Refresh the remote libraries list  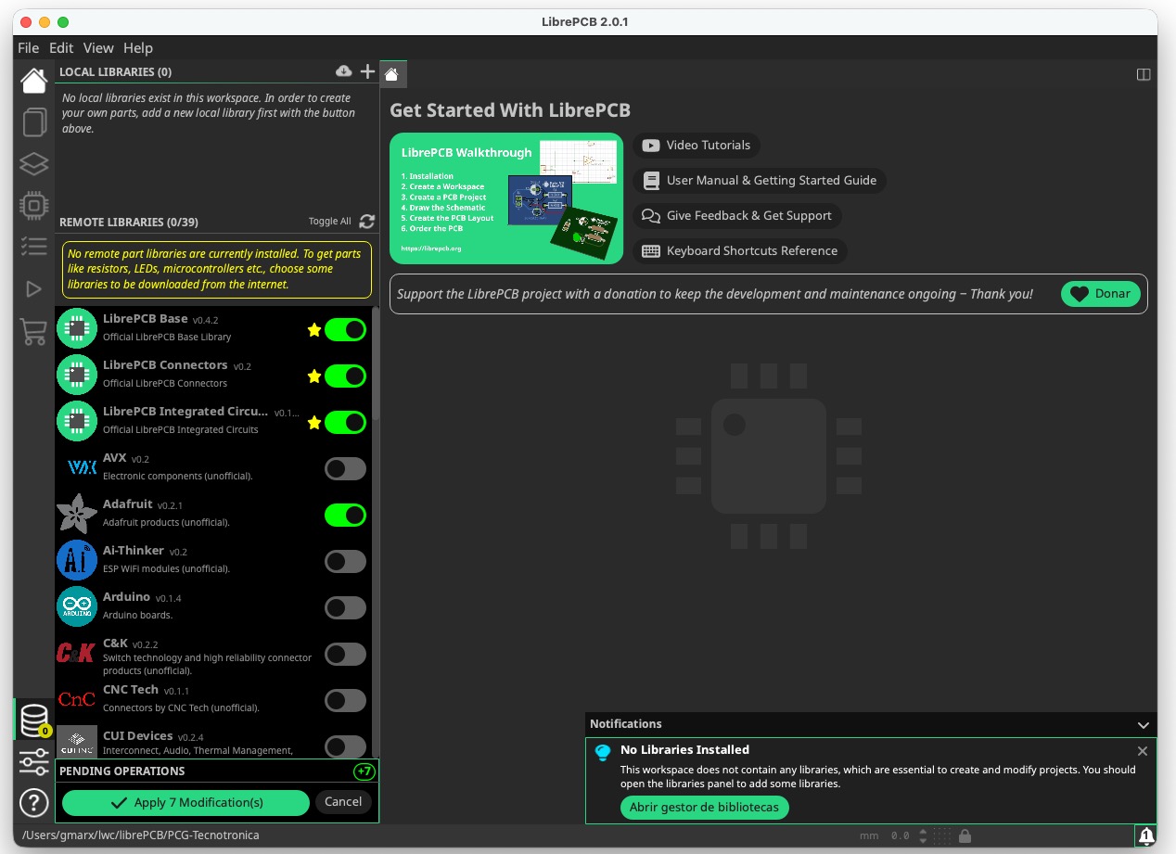[367, 222]
